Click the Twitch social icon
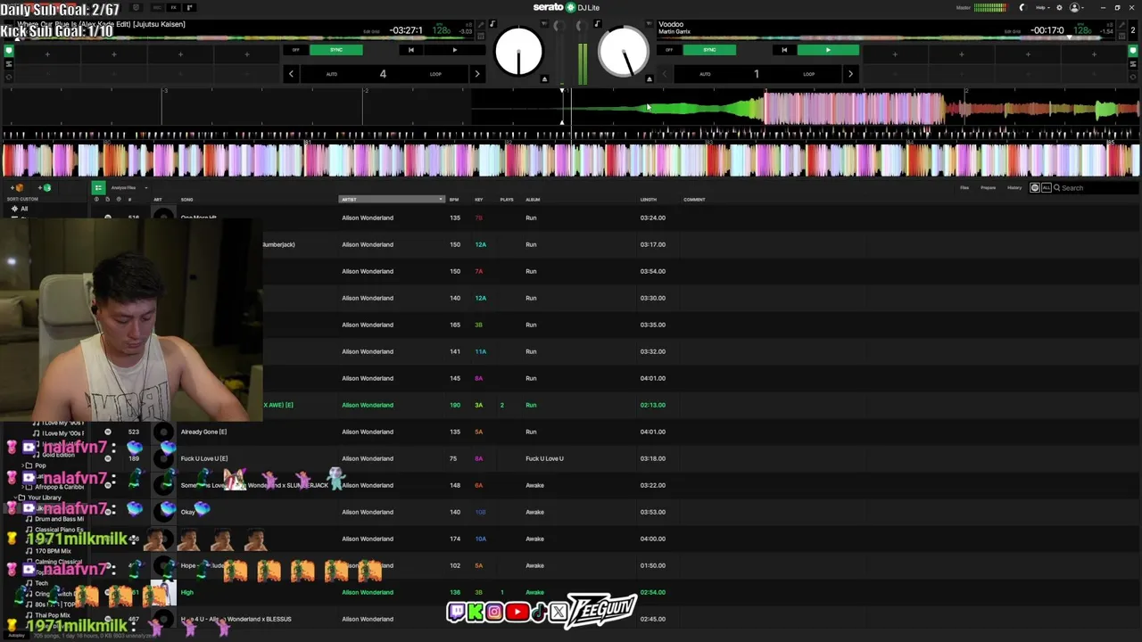The image size is (1142, 642). [x=456, y=612]
